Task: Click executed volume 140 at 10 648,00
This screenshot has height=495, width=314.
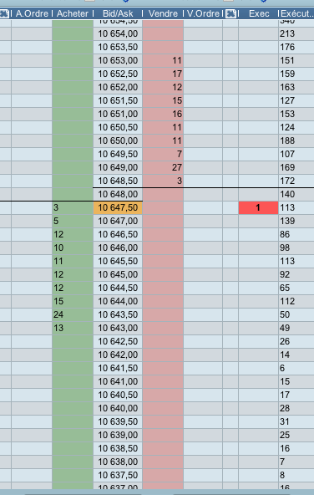Action: (x=296, y=194)
